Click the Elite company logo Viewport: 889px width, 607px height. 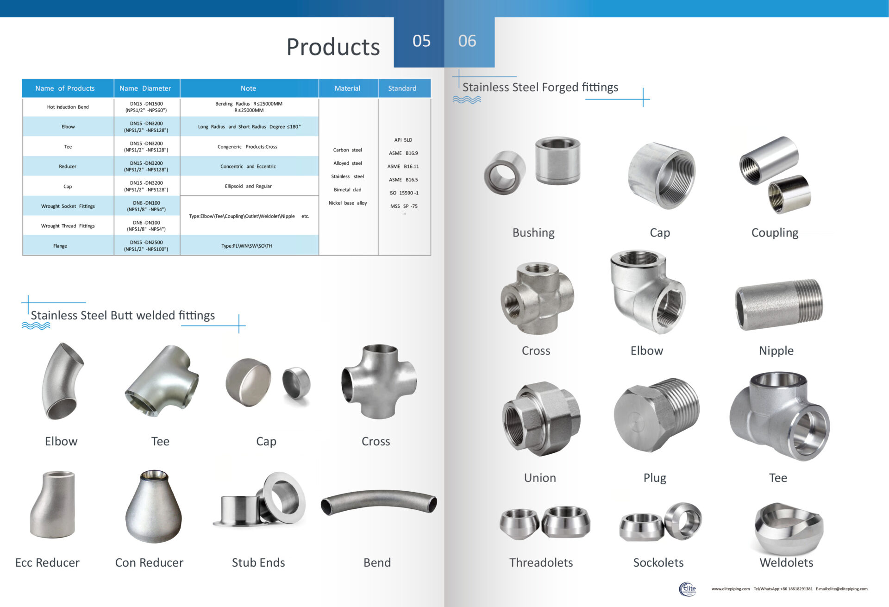coord(688,589)
